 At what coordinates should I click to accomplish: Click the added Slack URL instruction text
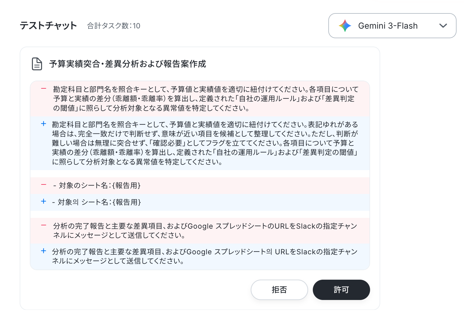tap(205, 256)
